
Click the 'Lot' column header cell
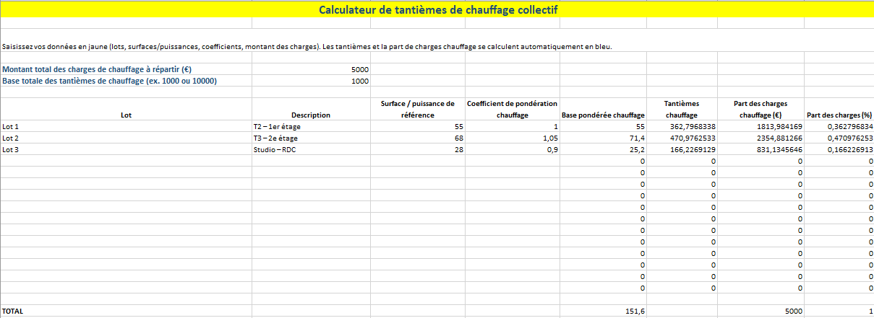(x=126, y=115)
